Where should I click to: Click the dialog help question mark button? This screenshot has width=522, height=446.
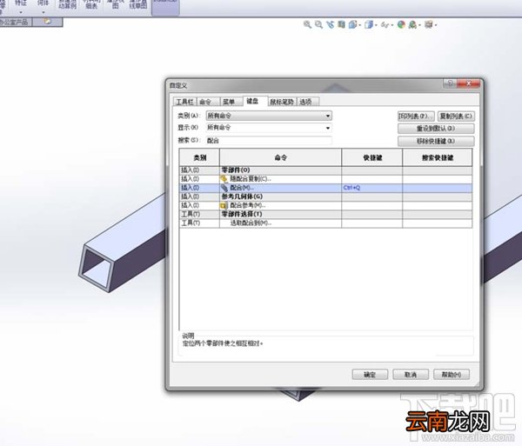point(450,83)
